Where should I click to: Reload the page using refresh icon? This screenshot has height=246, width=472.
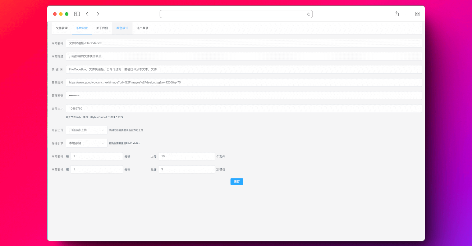[x=309, y=14]
